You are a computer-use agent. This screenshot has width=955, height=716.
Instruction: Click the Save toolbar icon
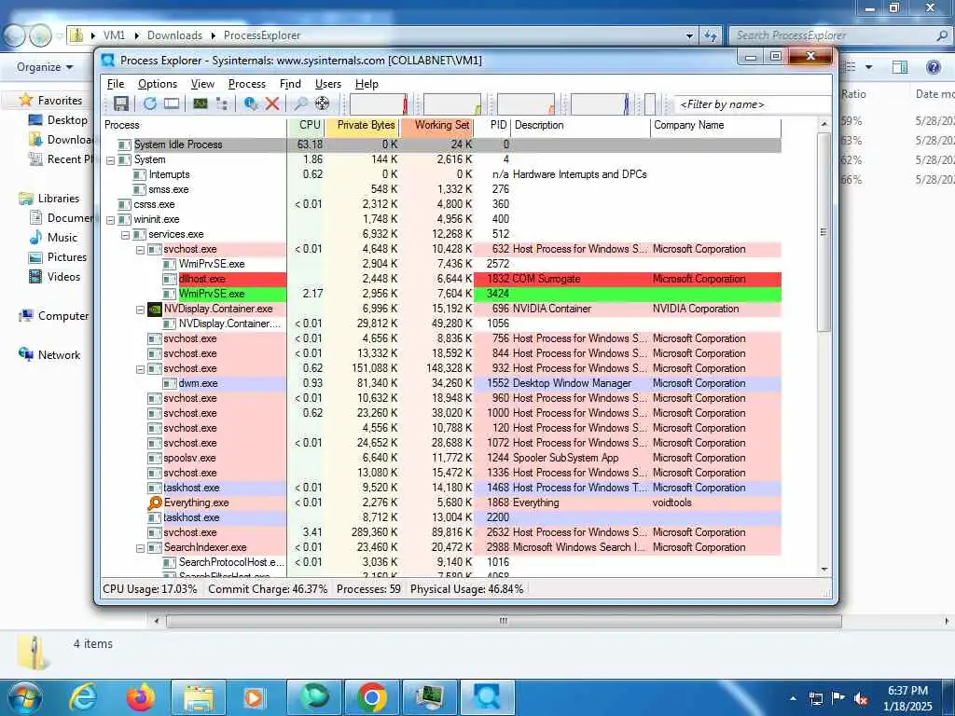(x=120, y=103)
